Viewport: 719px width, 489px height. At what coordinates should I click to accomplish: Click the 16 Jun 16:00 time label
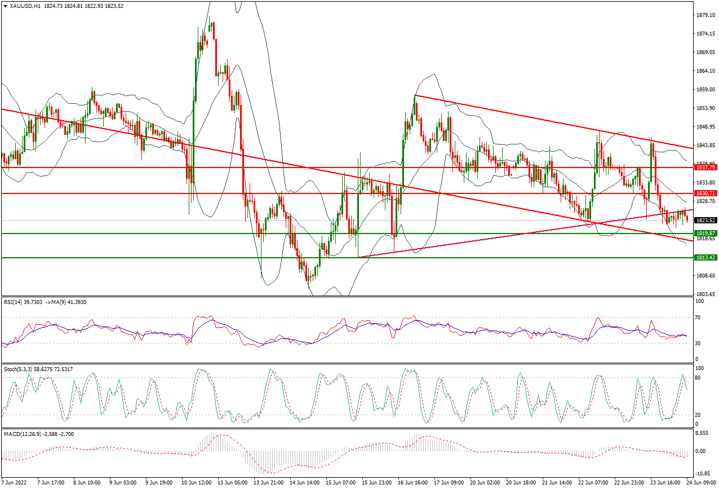[412, 483]
